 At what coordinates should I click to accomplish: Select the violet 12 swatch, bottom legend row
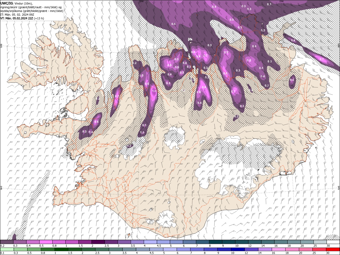(x=251, y=249)
